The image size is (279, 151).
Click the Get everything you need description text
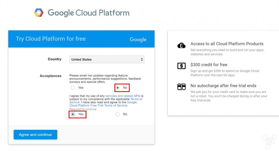(227, 52)
